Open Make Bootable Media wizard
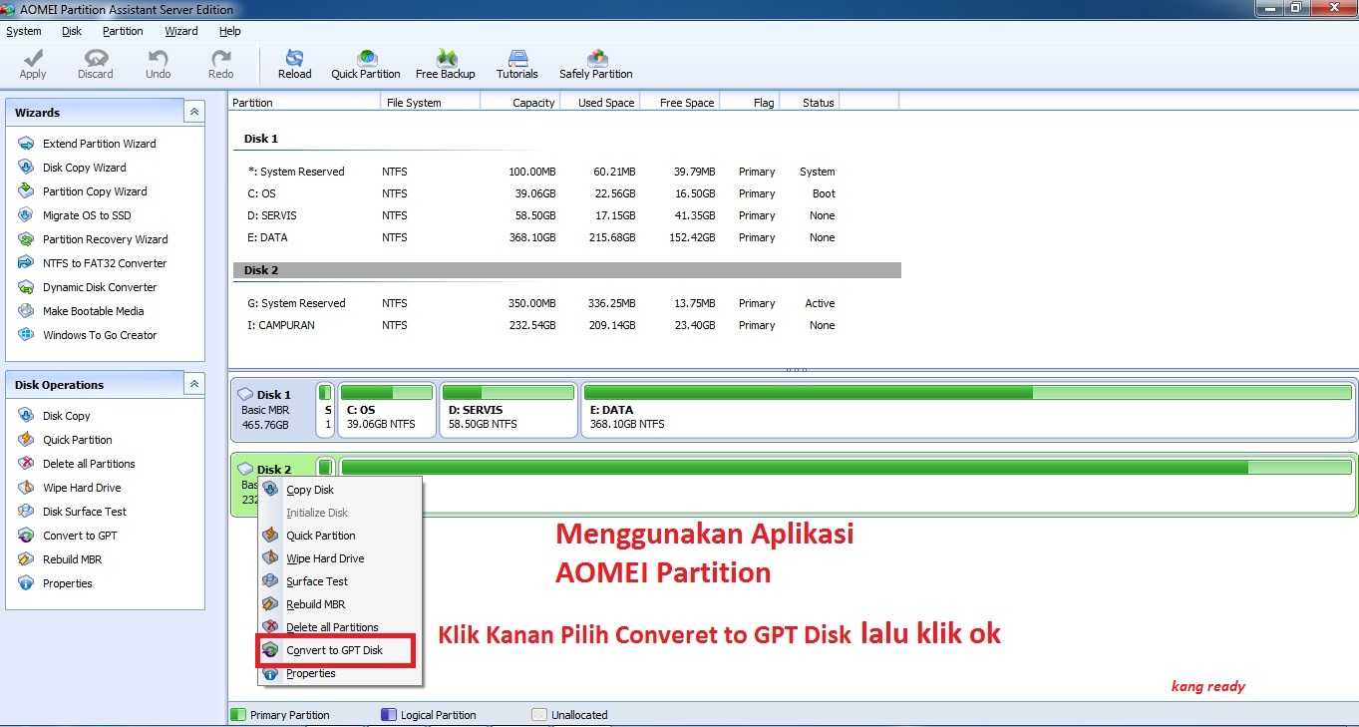1359x727 pixels. (81, 311)
